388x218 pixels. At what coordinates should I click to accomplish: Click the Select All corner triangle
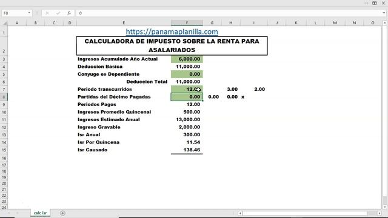point(4,23)
